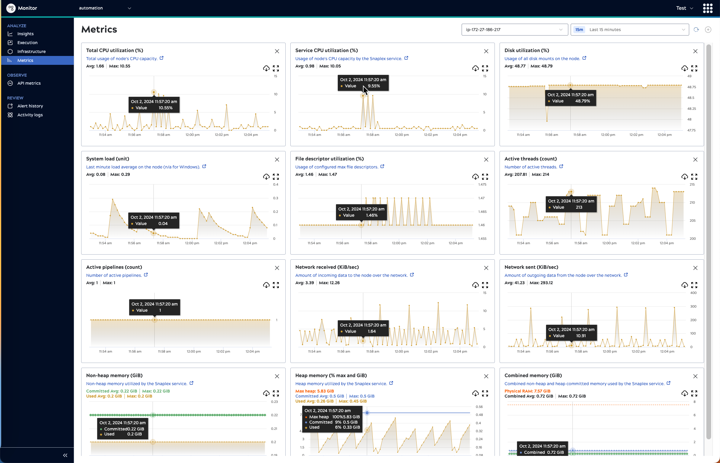Toggle refresh button for metrics
The width and height of the screenshot is (720, 463).
(696, 29)
